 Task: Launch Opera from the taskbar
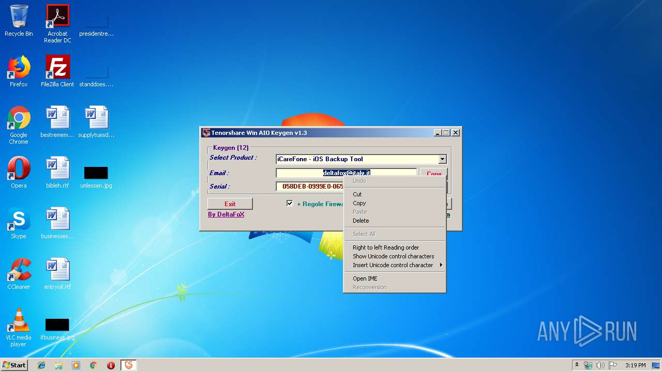pos(111,365)
